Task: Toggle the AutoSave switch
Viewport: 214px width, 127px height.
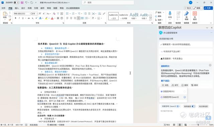Action: pos(16,3)
